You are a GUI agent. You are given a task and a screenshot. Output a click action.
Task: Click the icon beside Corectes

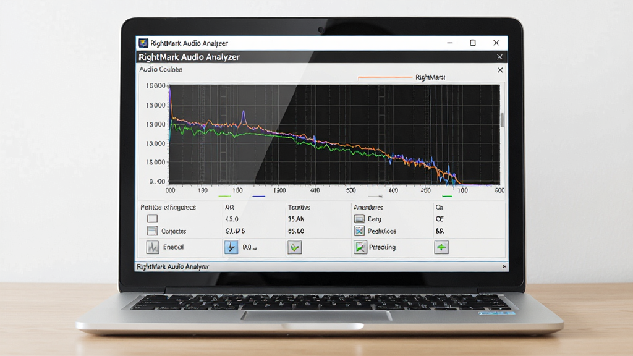pyautogui.click(x=152, y=231)
